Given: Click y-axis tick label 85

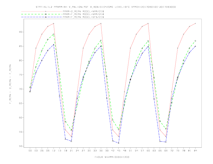Looking at the screenshot, I should point(21,46).
